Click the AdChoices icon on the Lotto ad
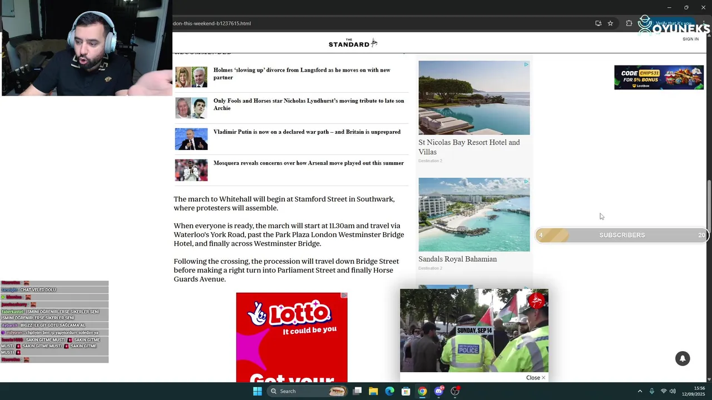This screenshot has width=712, height=400. click(344, 296)
